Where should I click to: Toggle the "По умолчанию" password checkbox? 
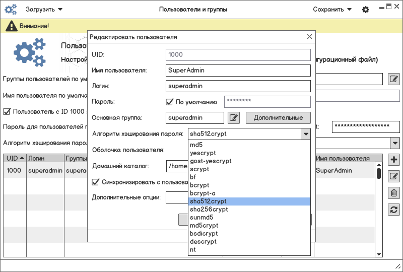[x=170, y=102]
